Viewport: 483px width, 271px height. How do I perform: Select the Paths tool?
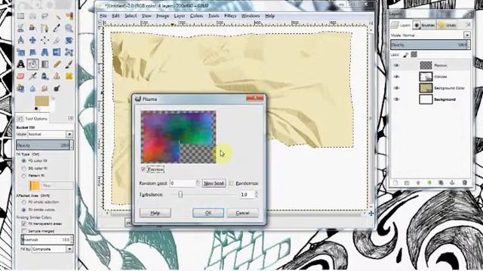[45, 28]
